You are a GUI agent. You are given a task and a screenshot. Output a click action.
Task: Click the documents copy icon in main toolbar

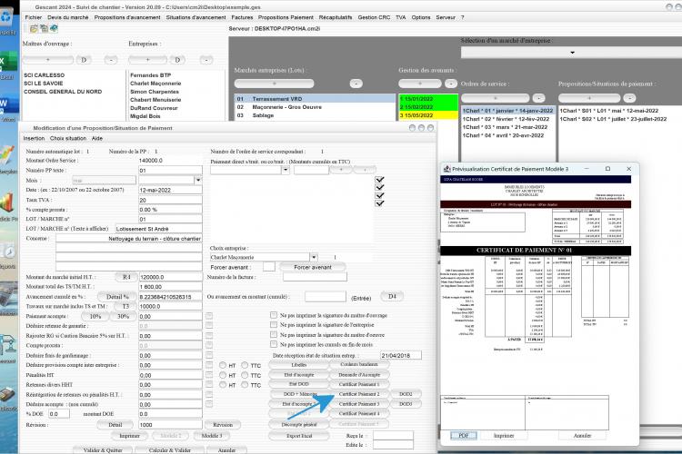(x=44, y=29)
